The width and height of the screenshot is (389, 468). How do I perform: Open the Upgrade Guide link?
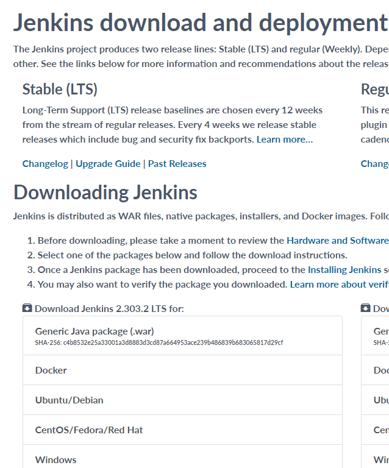108,164
